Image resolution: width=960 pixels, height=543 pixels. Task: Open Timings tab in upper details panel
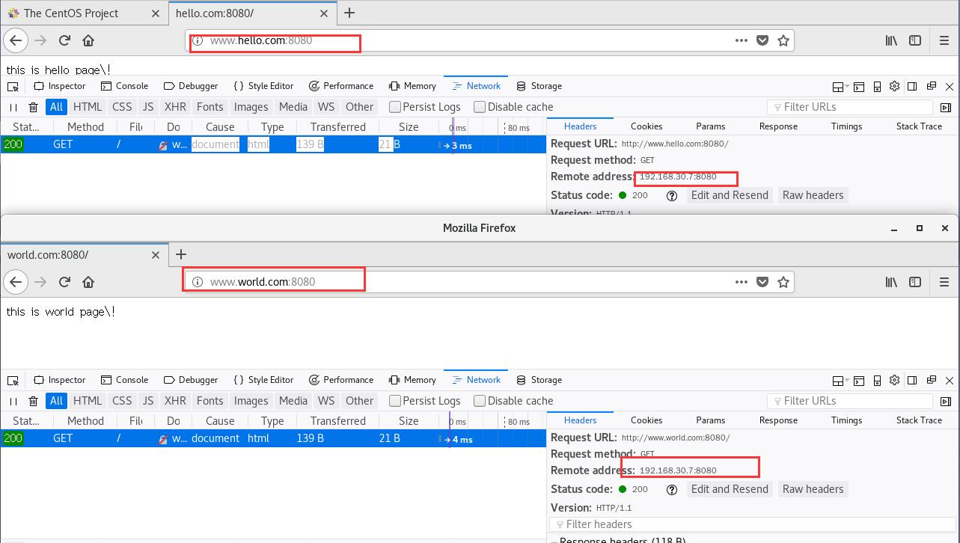[846, 126]
